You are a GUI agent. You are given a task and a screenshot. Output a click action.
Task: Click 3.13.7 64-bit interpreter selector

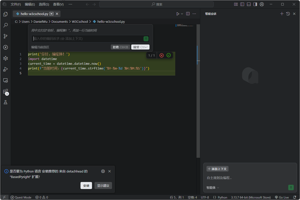[x=251, y=197]
